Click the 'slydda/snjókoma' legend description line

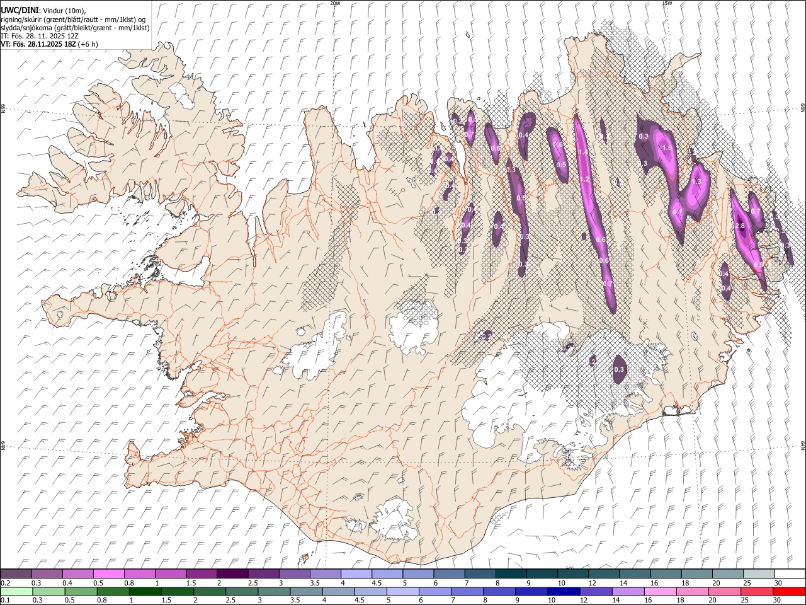[75, 28]
